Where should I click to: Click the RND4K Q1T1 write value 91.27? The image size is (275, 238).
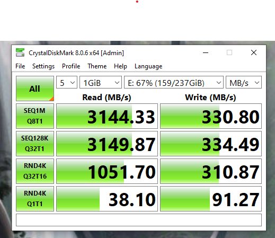(211, 199)
